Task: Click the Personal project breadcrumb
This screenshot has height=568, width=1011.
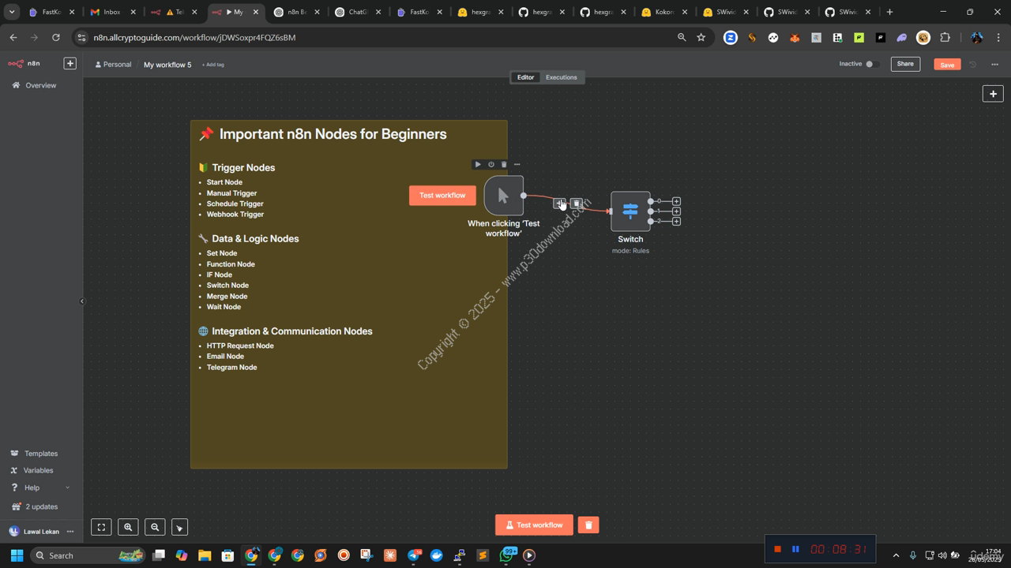Action: (x=113, y=65)
